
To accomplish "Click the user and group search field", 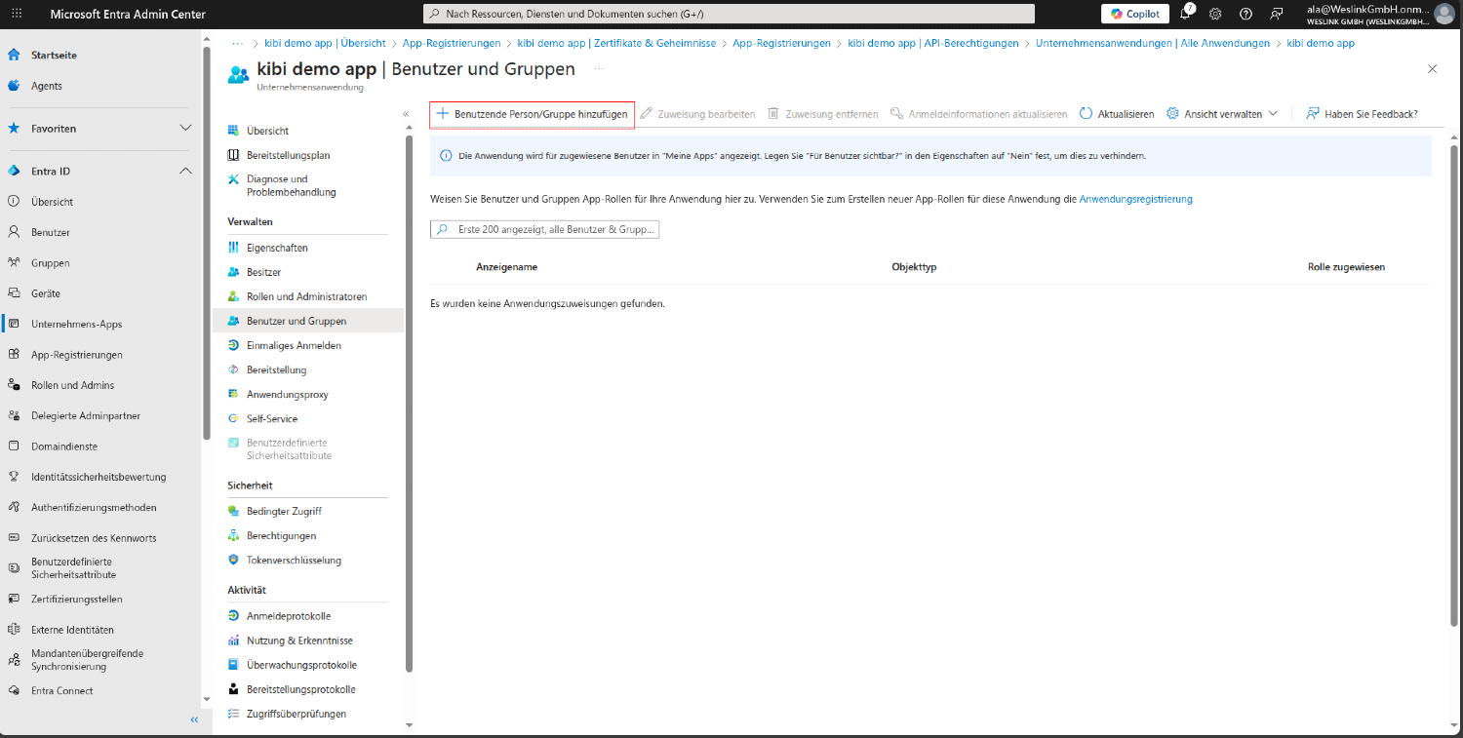I will tap(544, 229).
